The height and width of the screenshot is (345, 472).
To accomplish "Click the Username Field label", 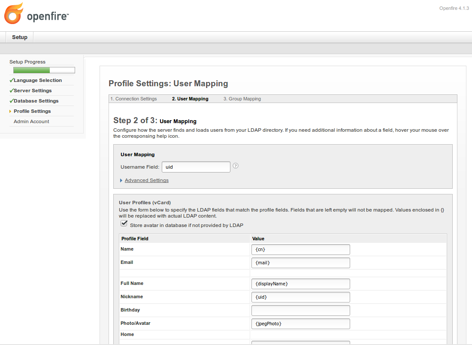I will click(x=140, y=167).
